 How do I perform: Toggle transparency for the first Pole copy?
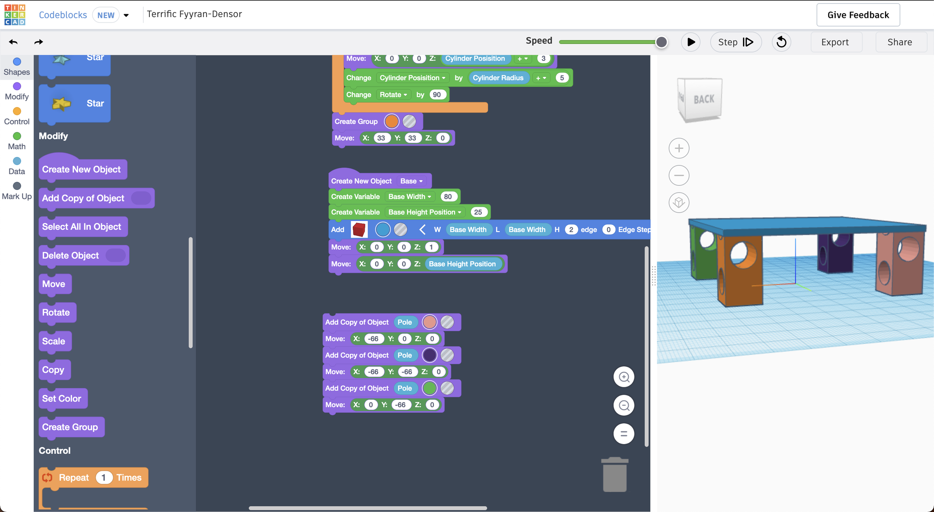(x=448, y=322)
